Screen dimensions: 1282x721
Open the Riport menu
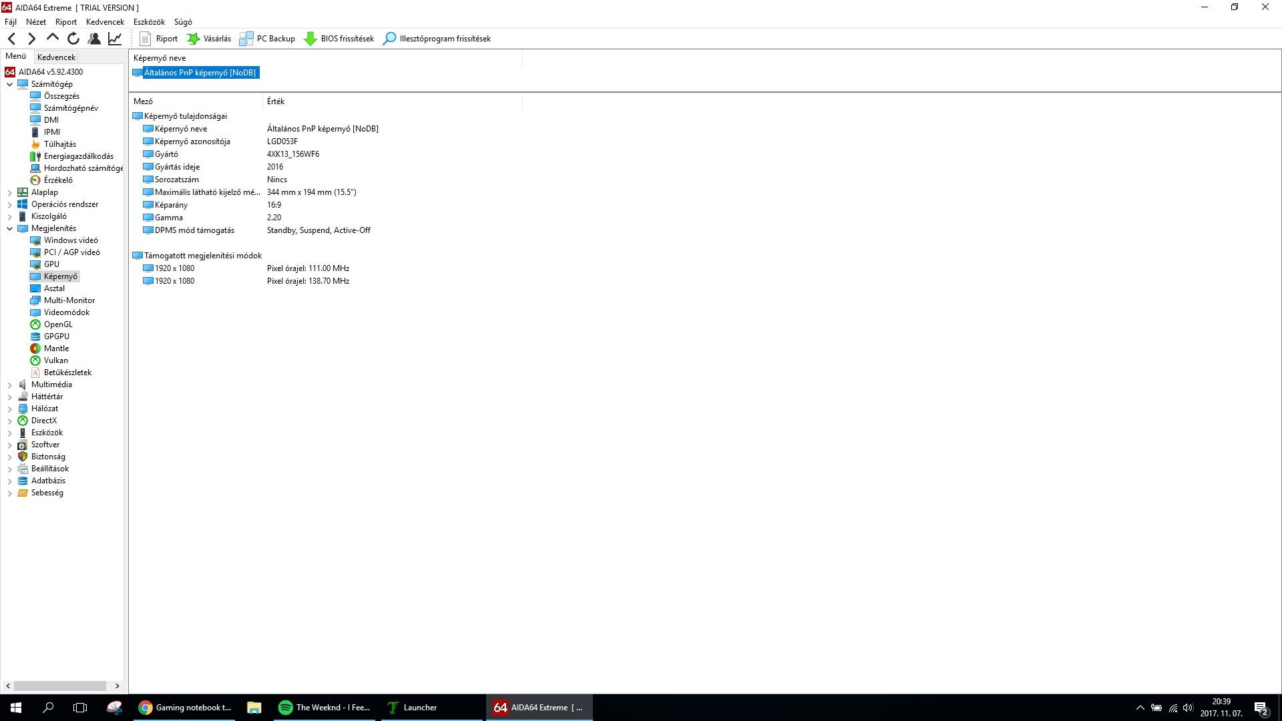point(66,22)
